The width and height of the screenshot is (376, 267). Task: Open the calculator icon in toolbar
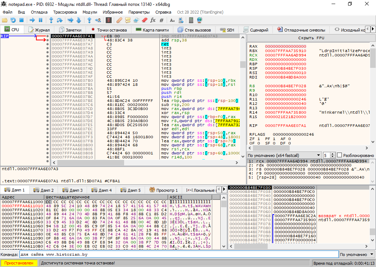point(192,20)
